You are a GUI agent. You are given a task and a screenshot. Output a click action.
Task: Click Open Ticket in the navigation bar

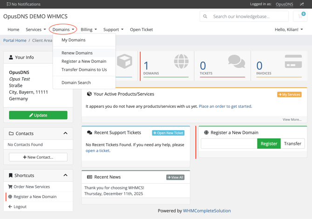tap(141, 29)
